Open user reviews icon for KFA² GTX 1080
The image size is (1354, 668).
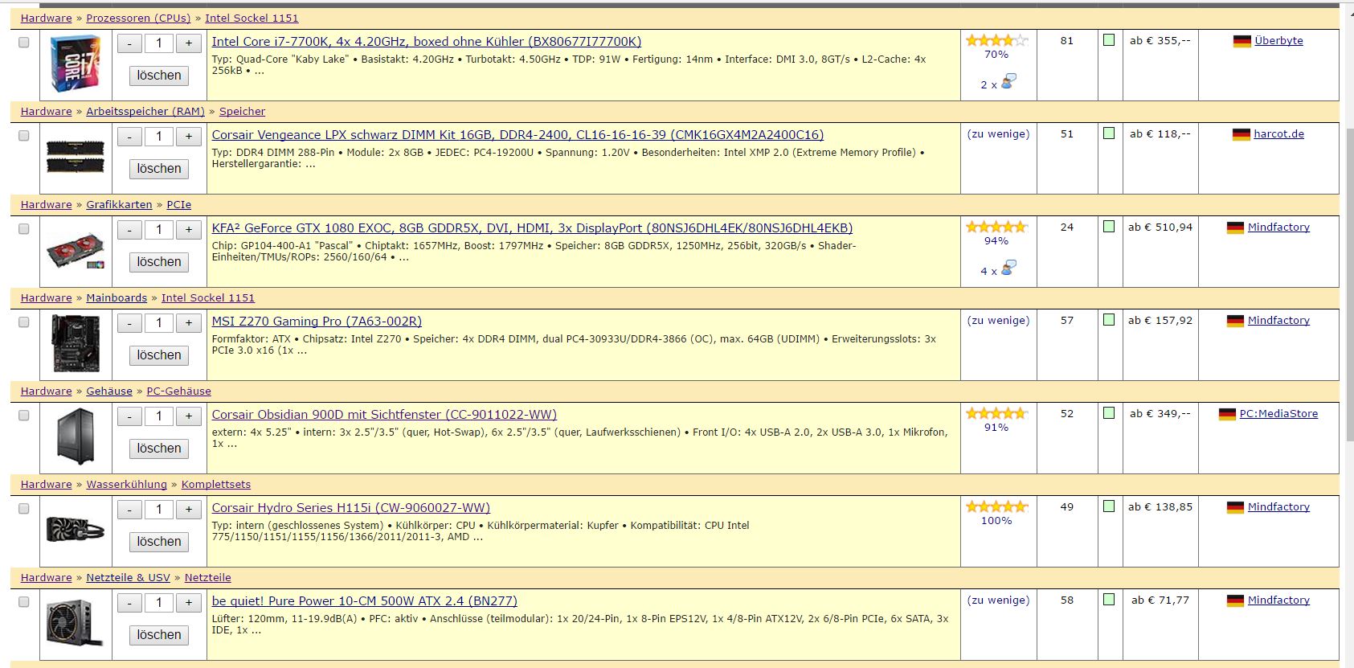[1008, 268]
